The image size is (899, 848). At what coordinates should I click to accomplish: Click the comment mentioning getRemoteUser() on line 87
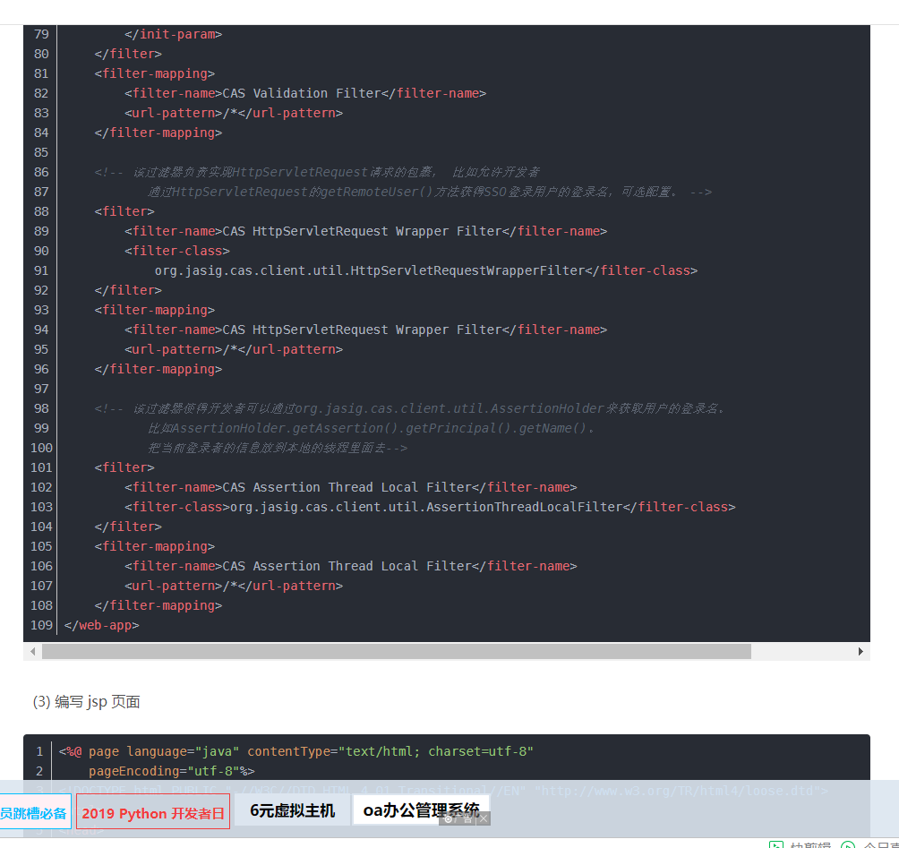[x=430, y=192]
